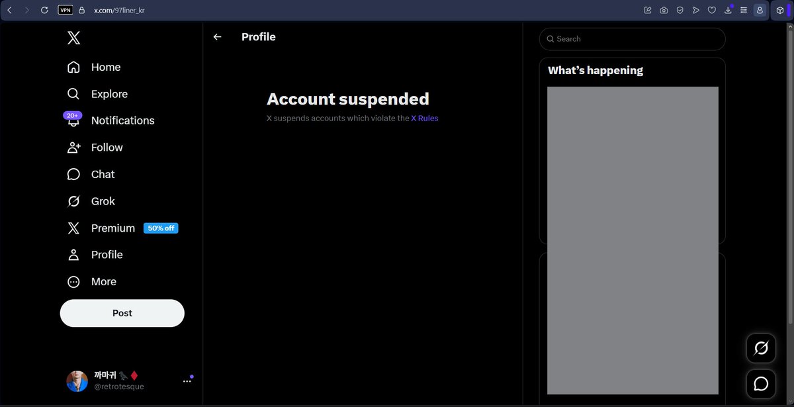This screenshot has width=794, height=407.
Task: Open Notifications with 20+ badge
Action: pyautogui.click(x=110, y=120)
